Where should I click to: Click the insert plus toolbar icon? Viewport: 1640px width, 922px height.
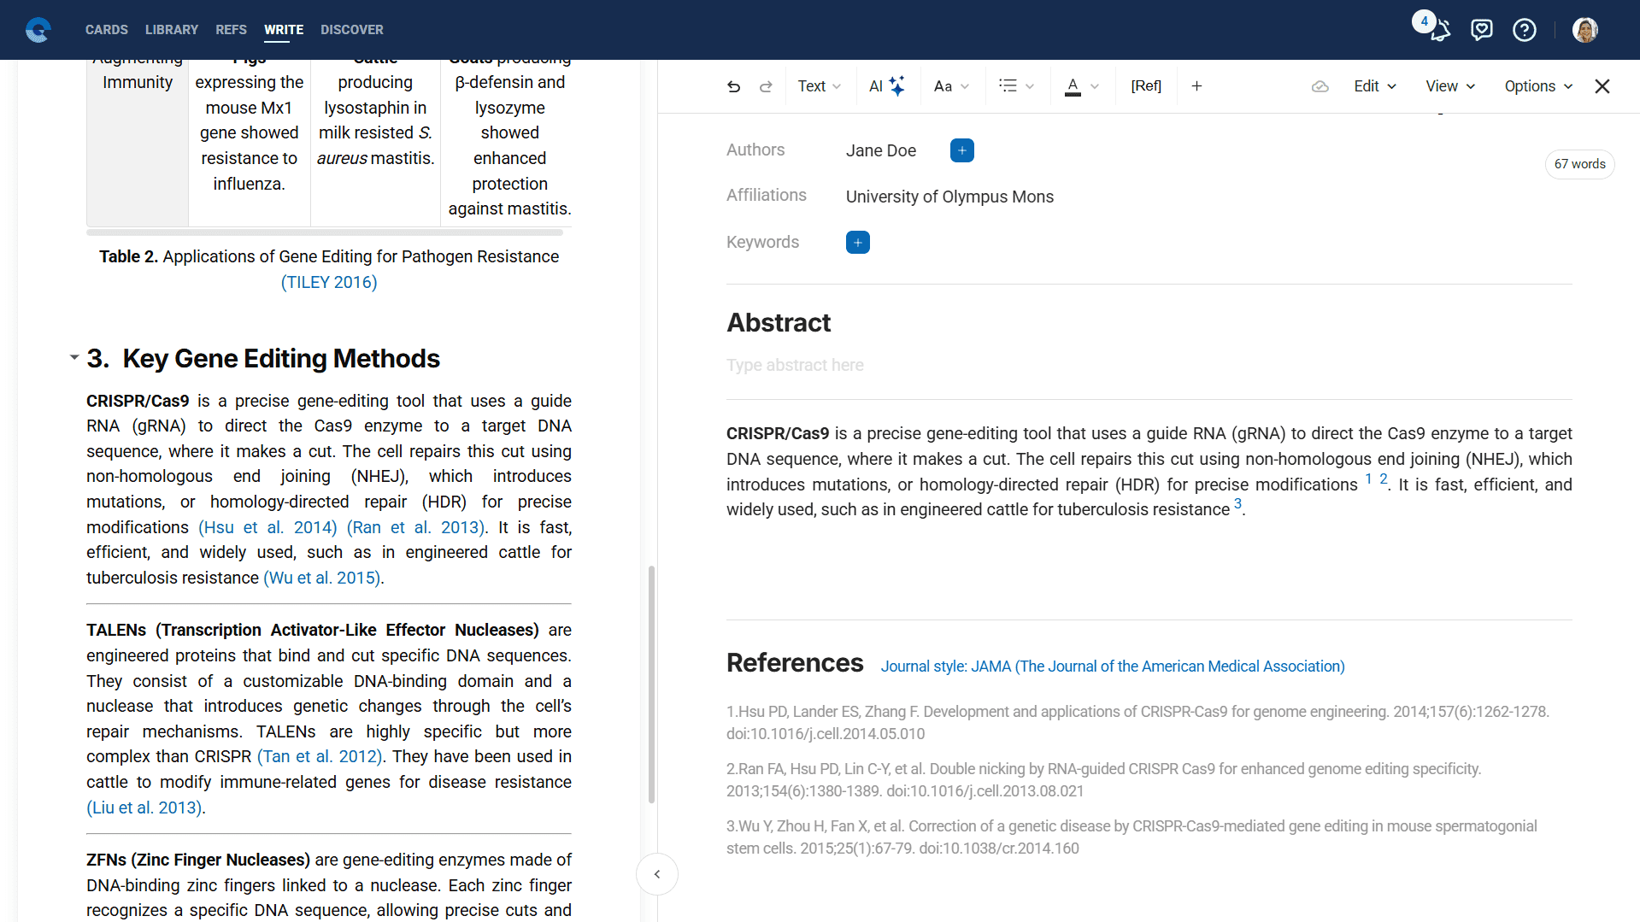point(1196,86)
